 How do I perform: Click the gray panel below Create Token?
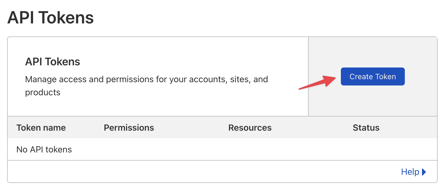point(373,101)
